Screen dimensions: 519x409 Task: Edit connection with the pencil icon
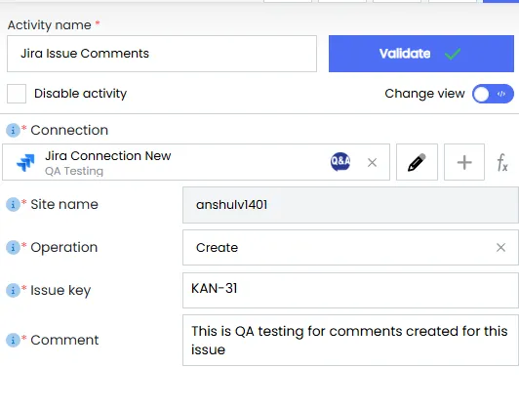coord(417,162)
